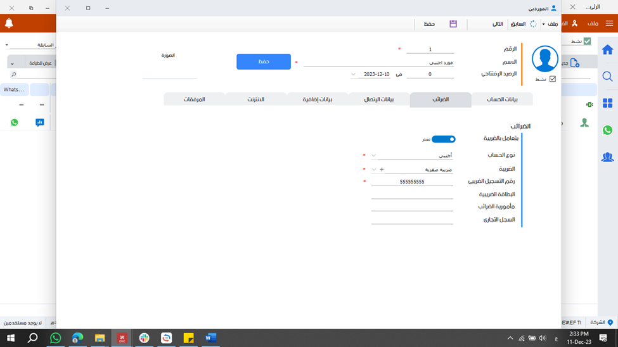Screen dimensions: 618x347
Task: Click the notification bell icon
Action: click(9, 23)
